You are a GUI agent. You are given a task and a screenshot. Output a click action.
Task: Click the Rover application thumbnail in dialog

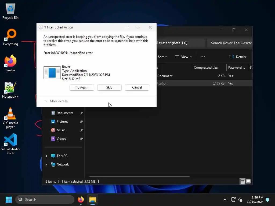pos(52,73)
